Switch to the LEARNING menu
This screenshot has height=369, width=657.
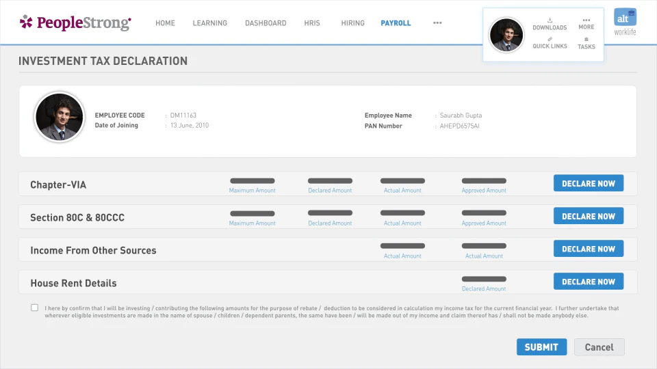pos(210,23)
